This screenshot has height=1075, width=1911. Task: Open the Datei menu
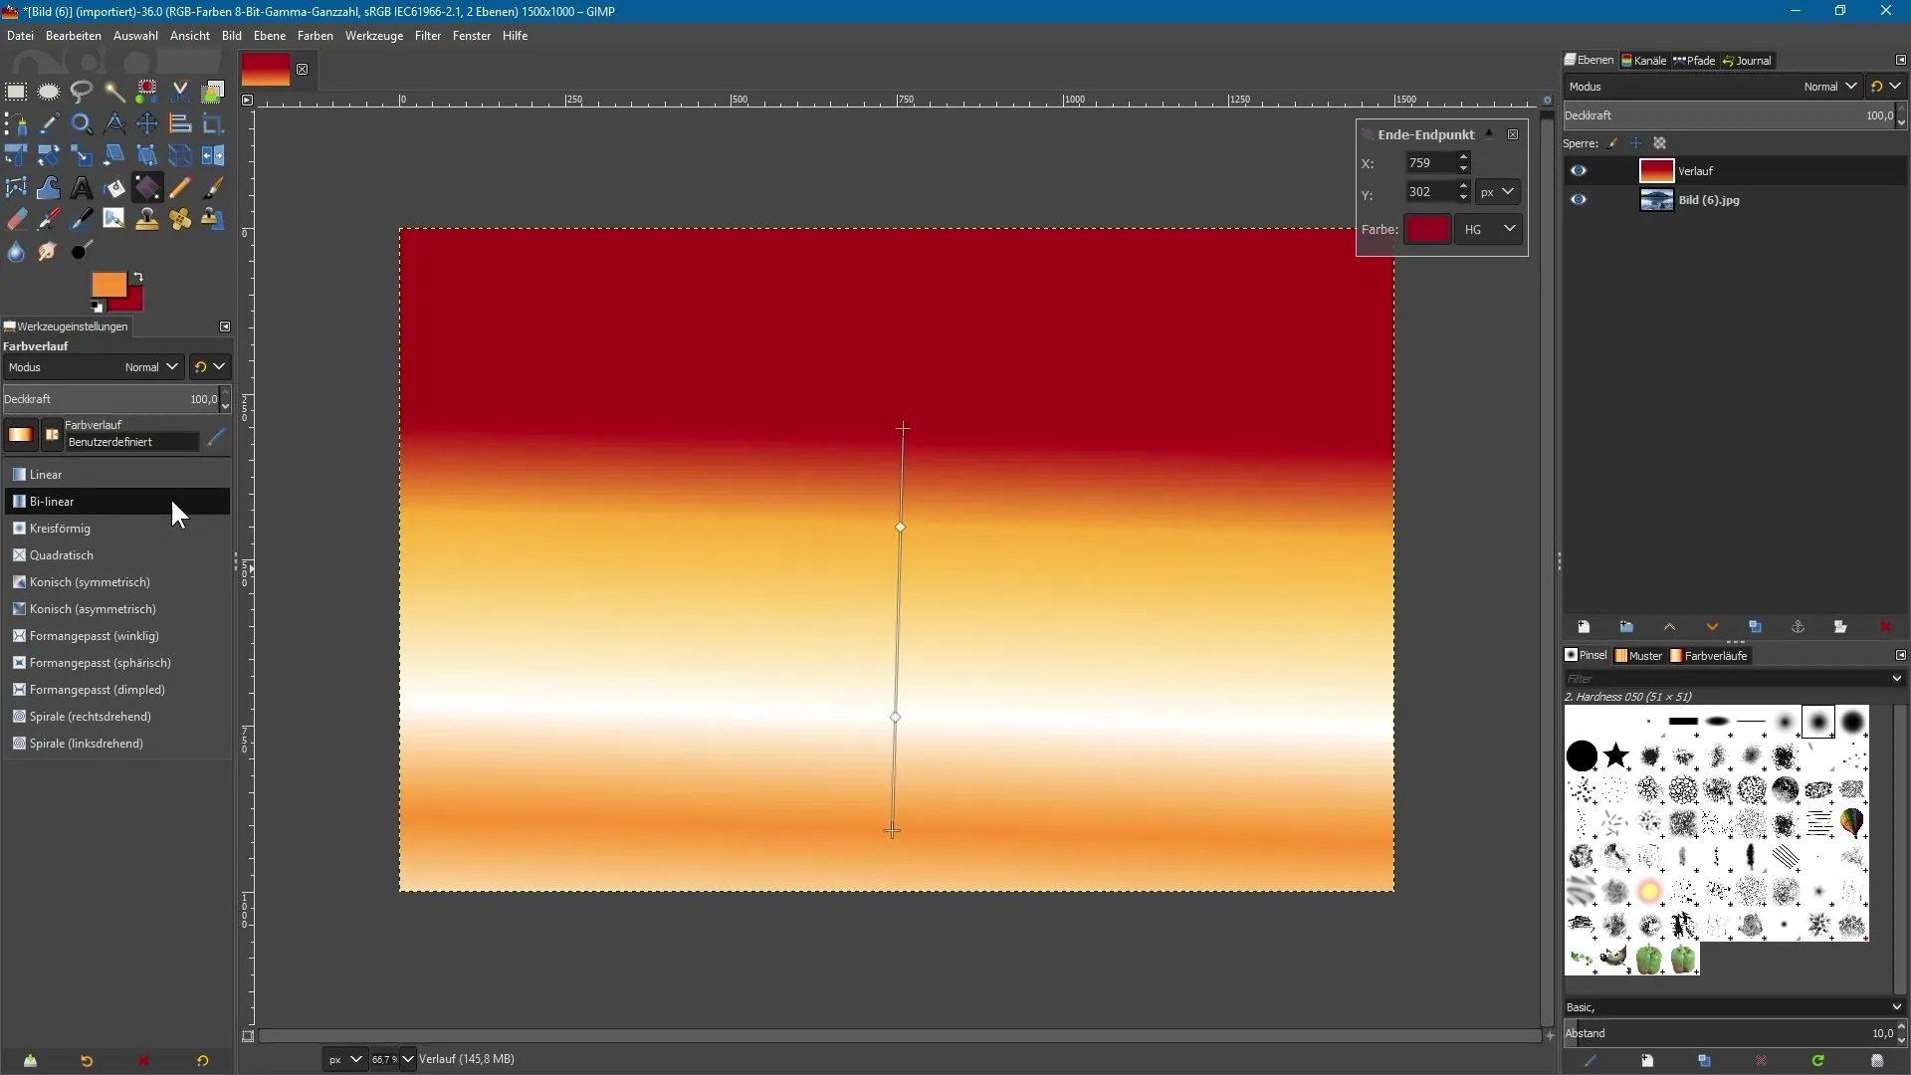click(x=20, y=36)
